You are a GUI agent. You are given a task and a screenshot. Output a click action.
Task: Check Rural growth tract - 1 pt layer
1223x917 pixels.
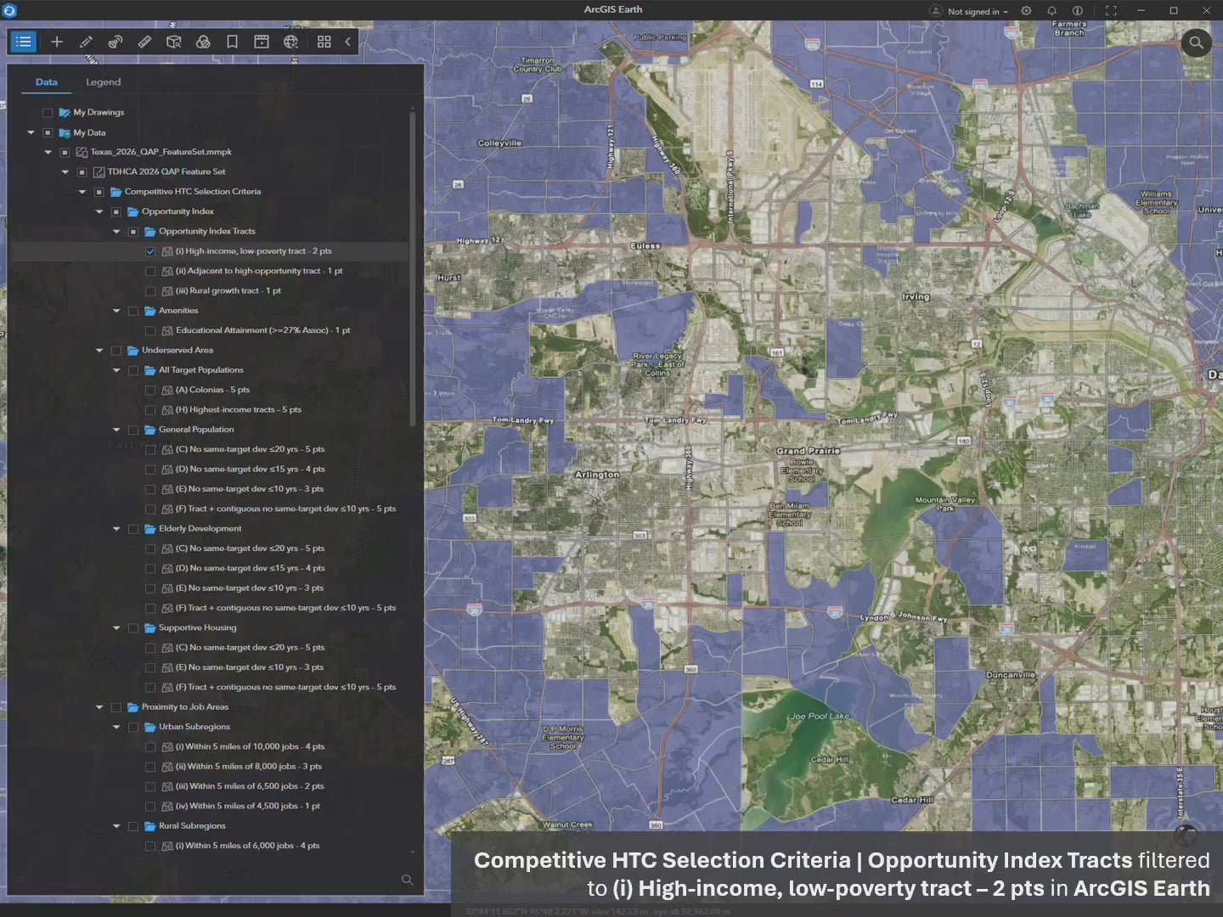pyautogui.click(x=150, y=291)
